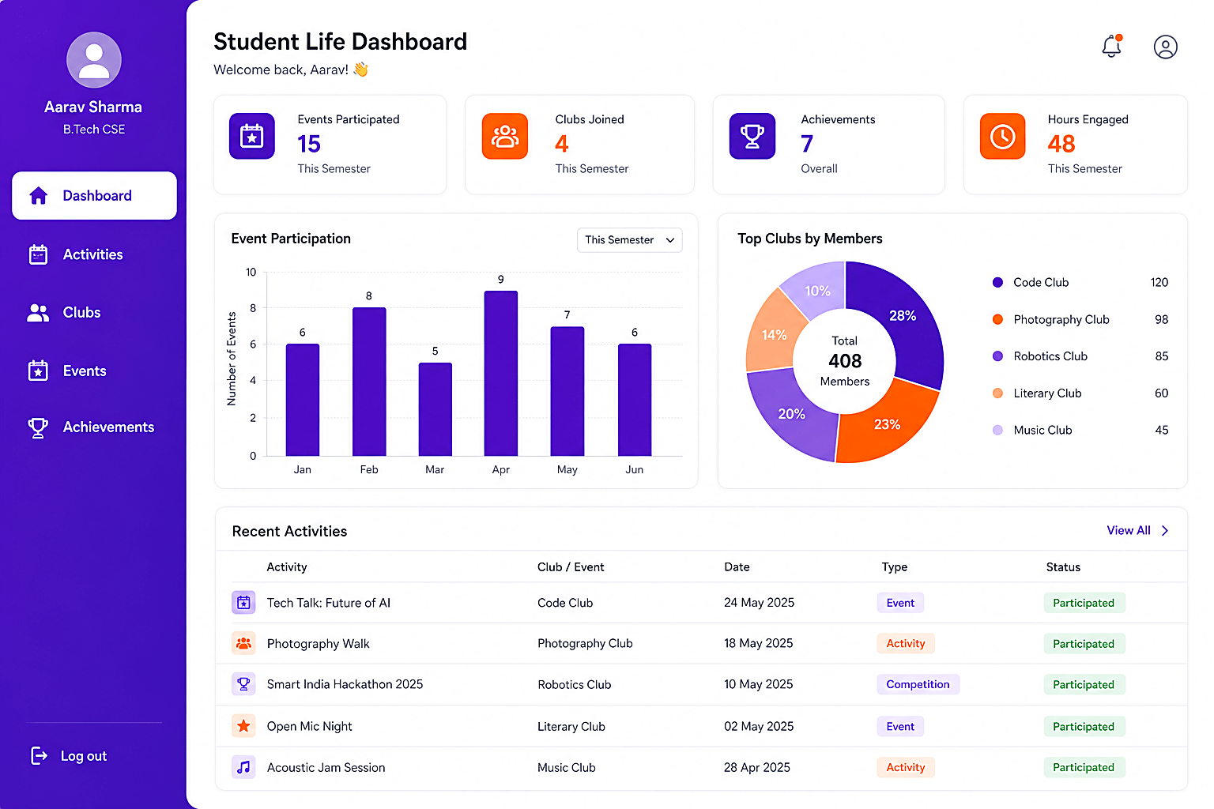Click the Music Club legend dot
1214x809 pixels.
[997, 431]
